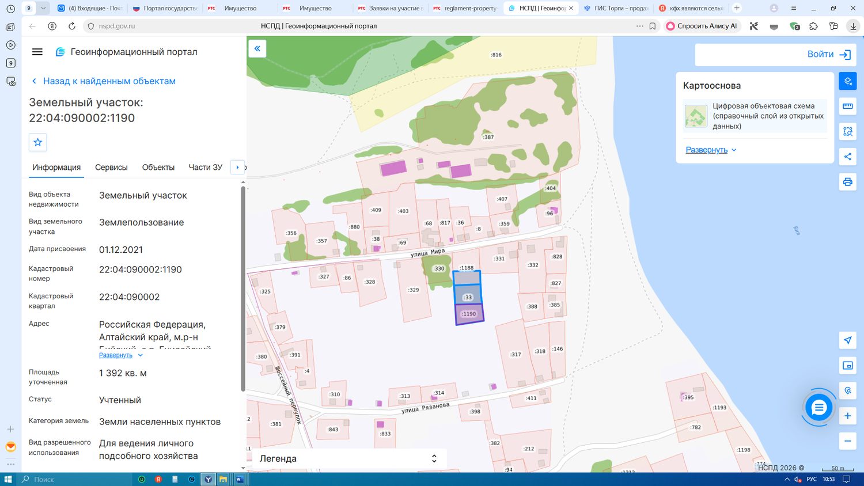Open the mini-map overview icon
This screenshot has width=864, height=486.
pyautogui.click(x=848, y=365)
